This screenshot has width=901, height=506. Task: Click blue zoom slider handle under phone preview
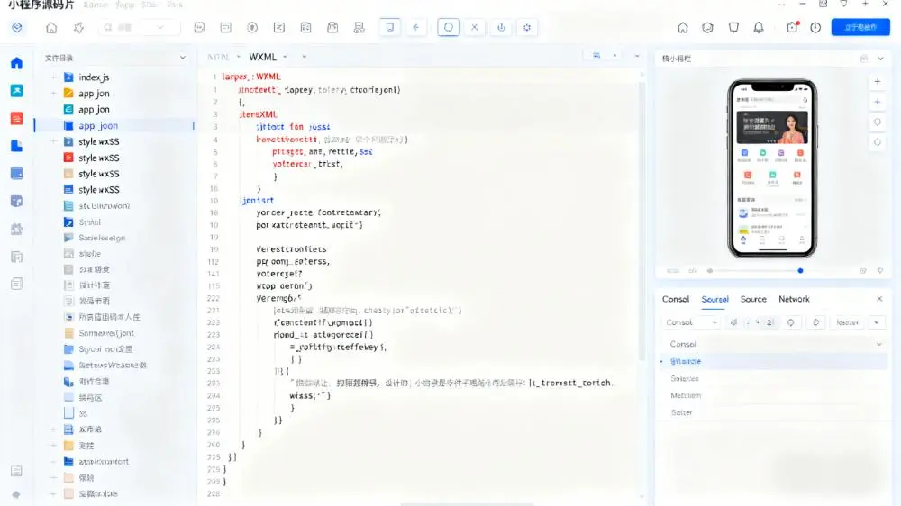(800, 270)
